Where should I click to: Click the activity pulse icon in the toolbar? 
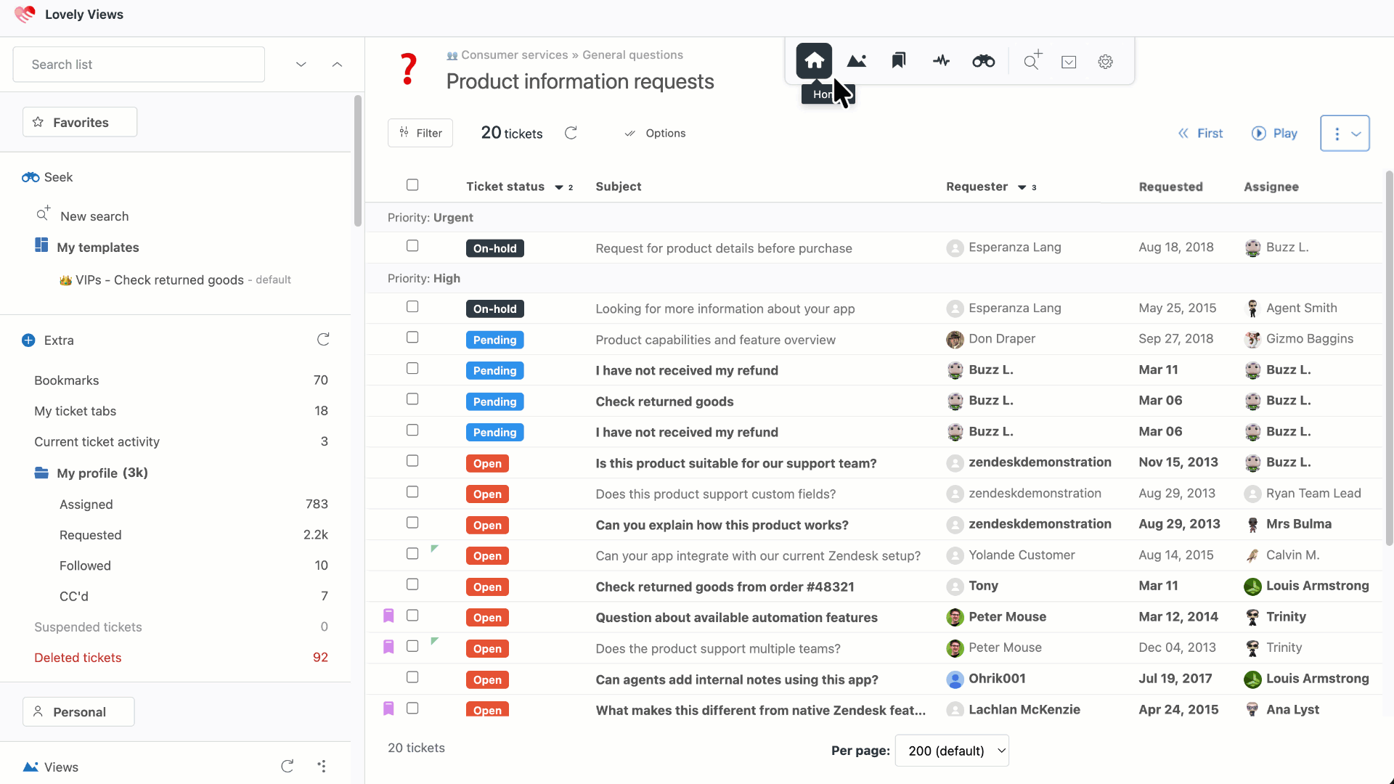point(941,61)
